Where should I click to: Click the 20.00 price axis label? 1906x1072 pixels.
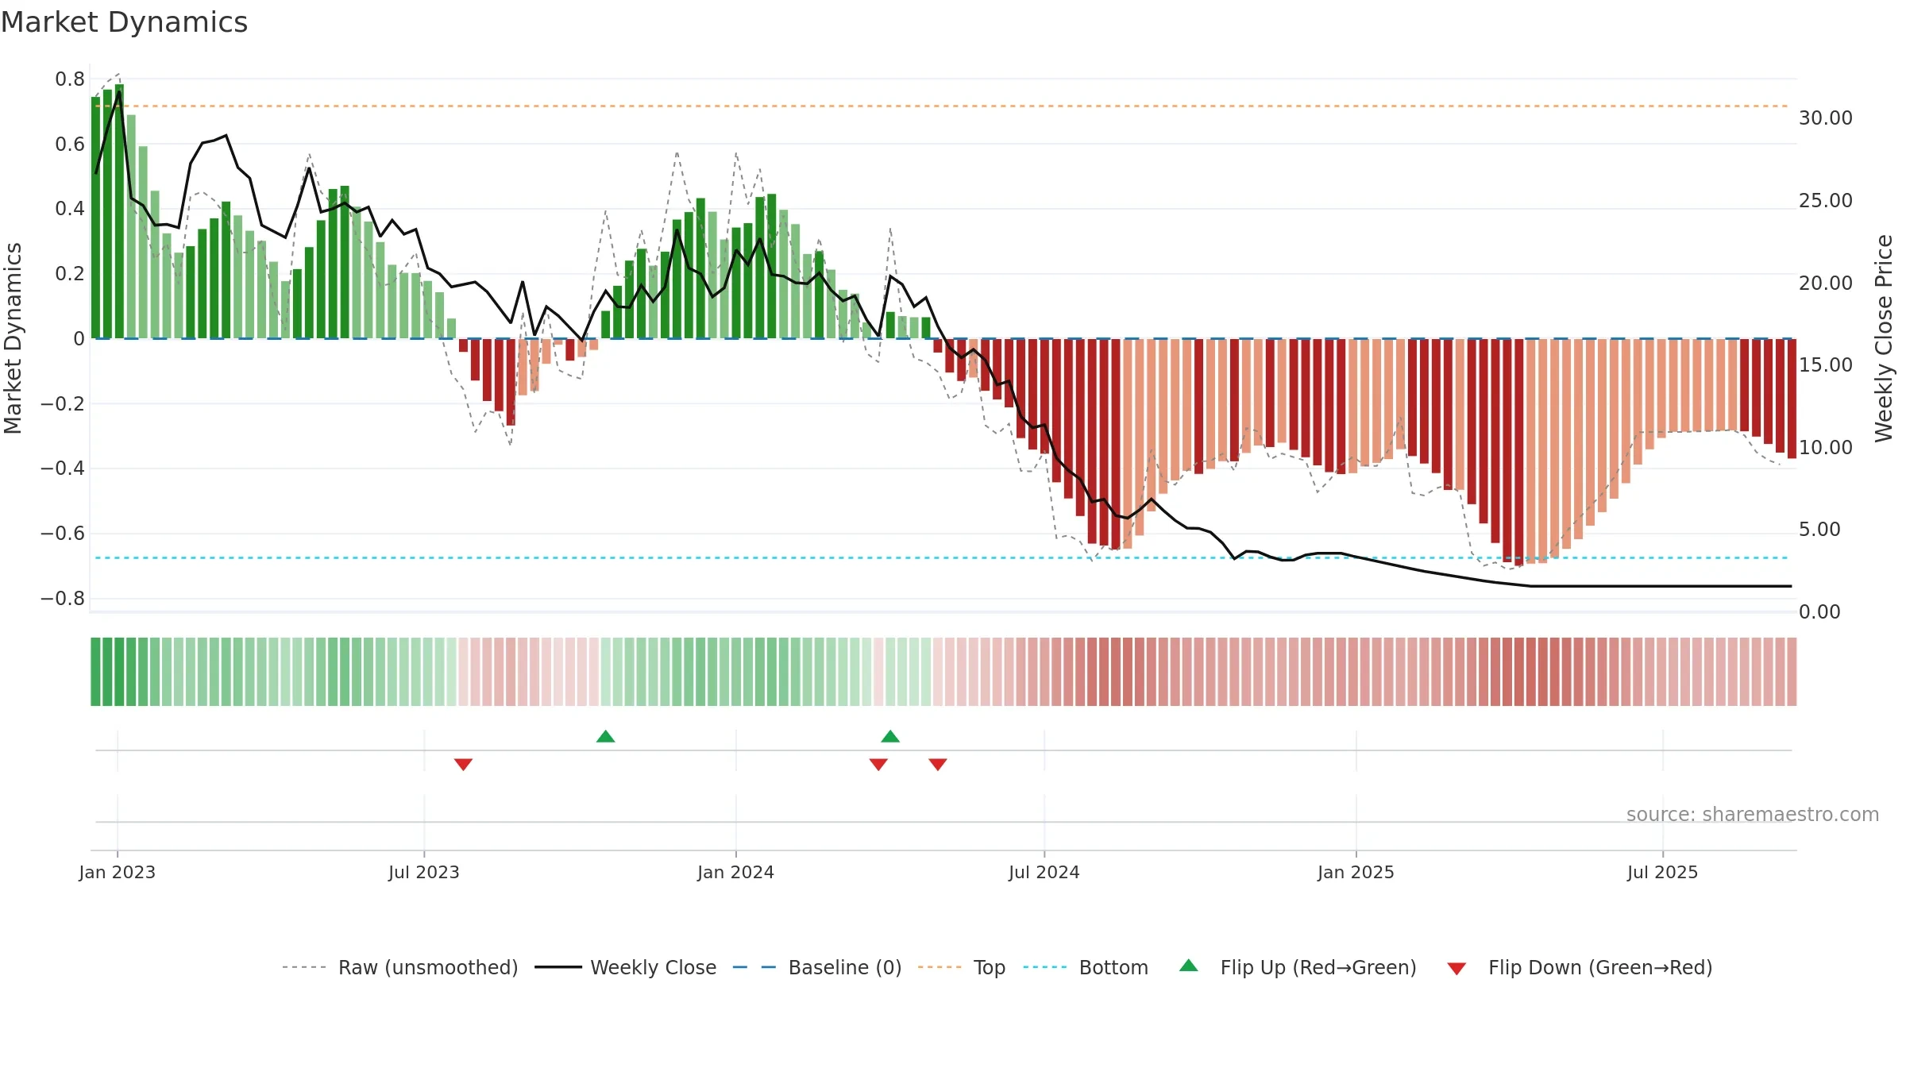coord(1826,283)
